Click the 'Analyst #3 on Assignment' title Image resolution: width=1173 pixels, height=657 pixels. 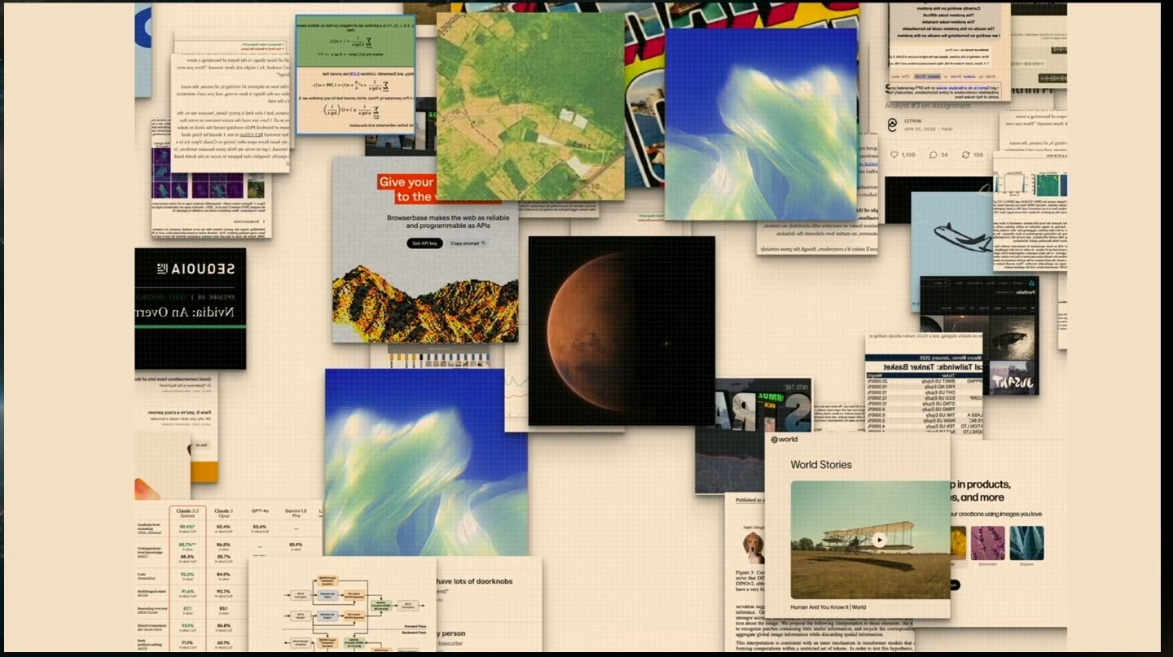(928, 105)
